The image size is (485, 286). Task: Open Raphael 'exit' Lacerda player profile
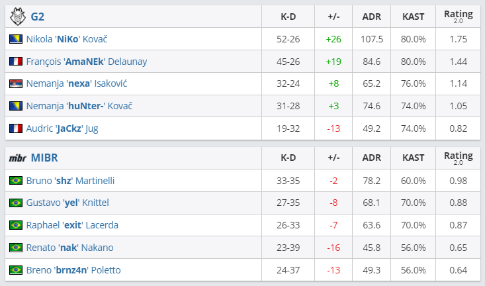(72, 225)
